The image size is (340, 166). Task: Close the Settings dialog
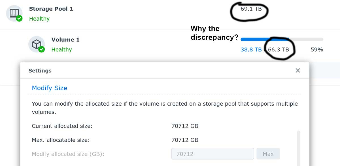(x=298, y=71)
